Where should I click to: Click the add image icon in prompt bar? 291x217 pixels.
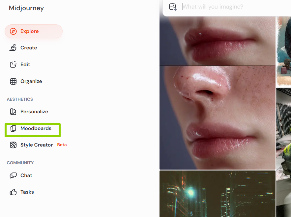click(173, 7)
